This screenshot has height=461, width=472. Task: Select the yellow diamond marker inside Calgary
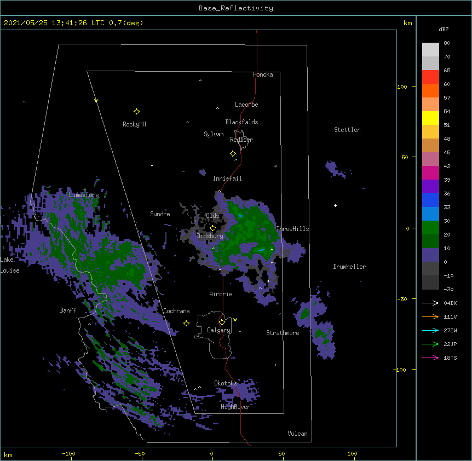coord(222,322)
